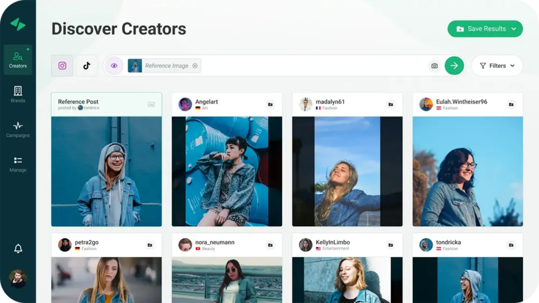539x303 pixels.
Task: Toggle the eye visibility icon in search bar
Action: (x=114, y=65)
